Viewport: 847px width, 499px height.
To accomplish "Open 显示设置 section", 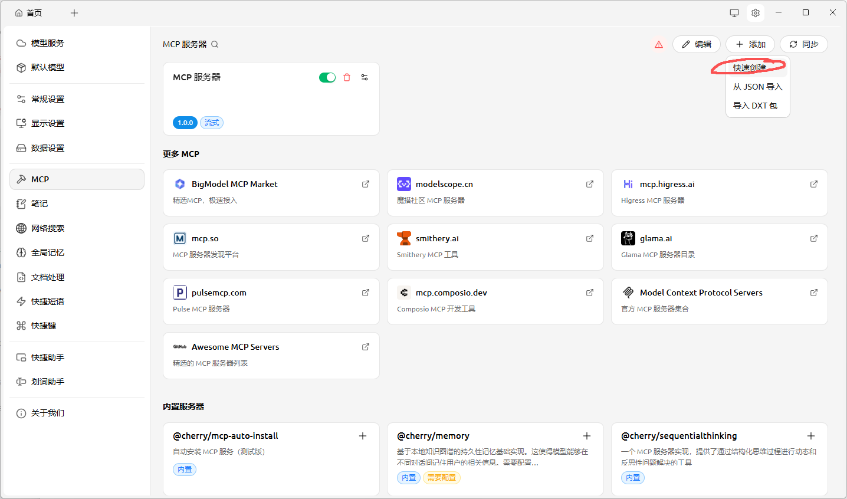I will pos(77,123).
